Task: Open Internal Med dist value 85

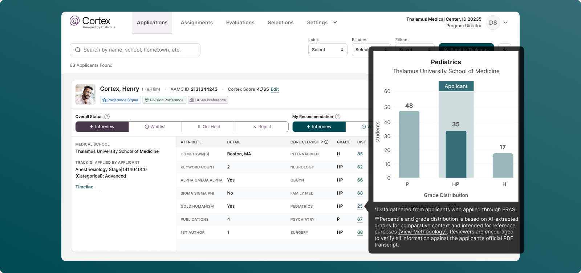Action: click(360, 154)
